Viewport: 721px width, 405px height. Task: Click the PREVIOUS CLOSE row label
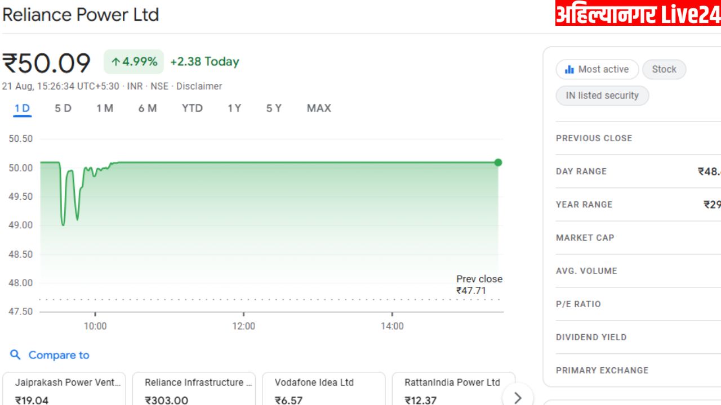click(594, 138)
